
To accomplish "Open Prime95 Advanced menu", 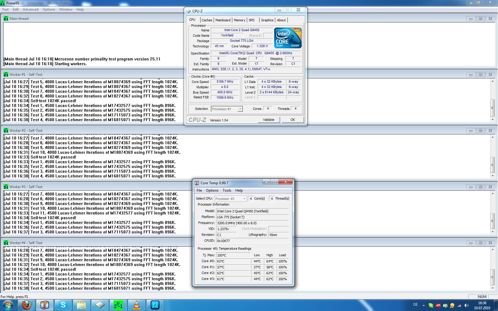I will 31,9.
